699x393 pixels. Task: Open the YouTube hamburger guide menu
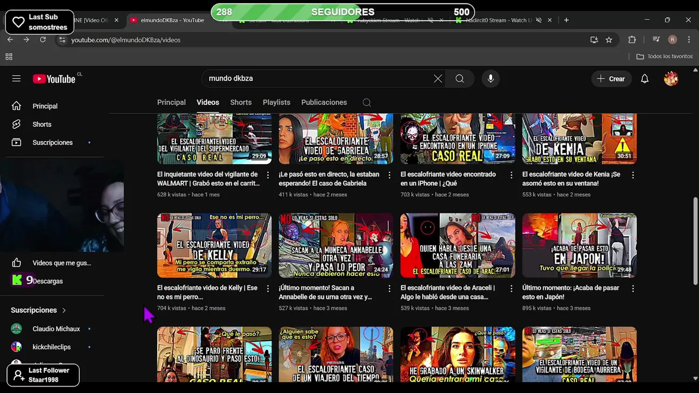tap(16, 79)
